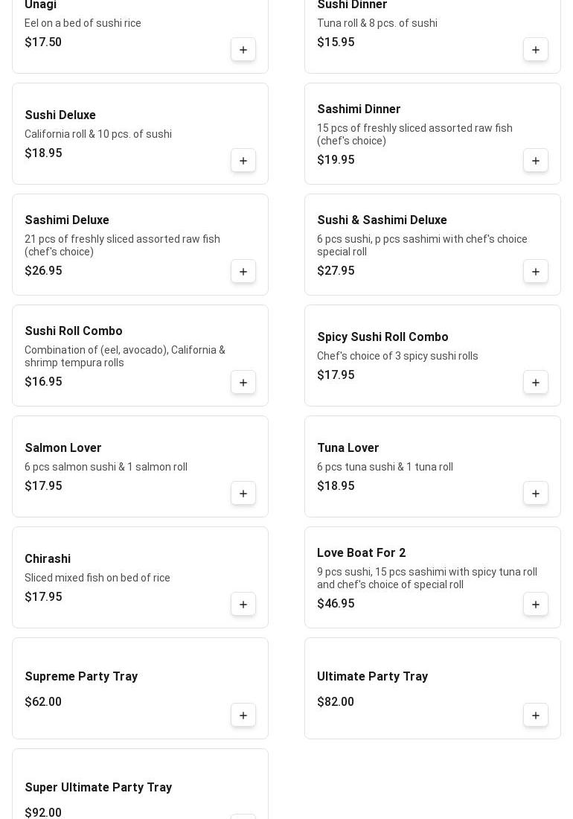
Task: Open the Love Boat For 2 title
Action: coord(361,553)
